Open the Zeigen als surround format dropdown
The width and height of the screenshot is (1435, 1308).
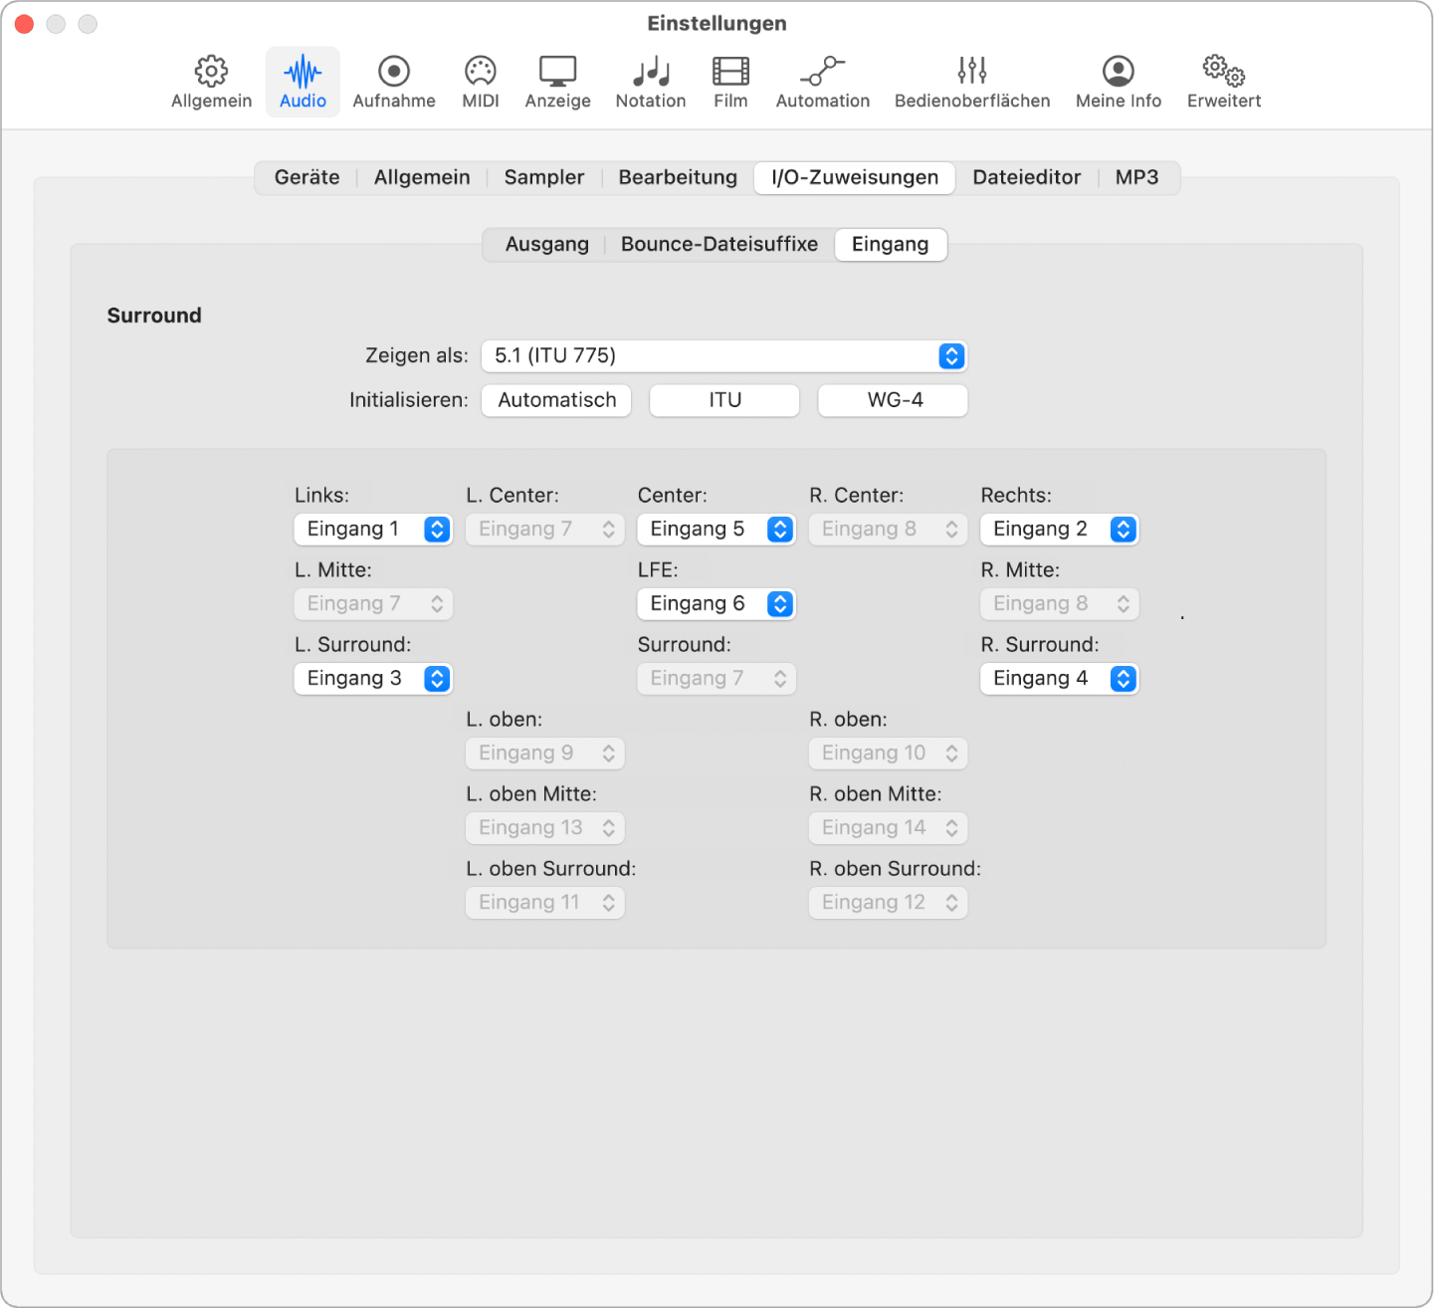[x=724, y=355]
